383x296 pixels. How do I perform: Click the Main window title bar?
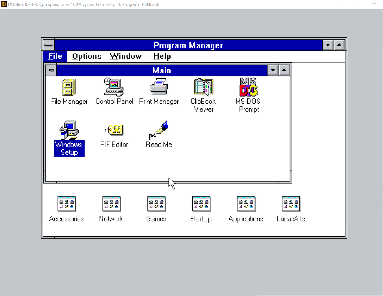tap(162, 70)
